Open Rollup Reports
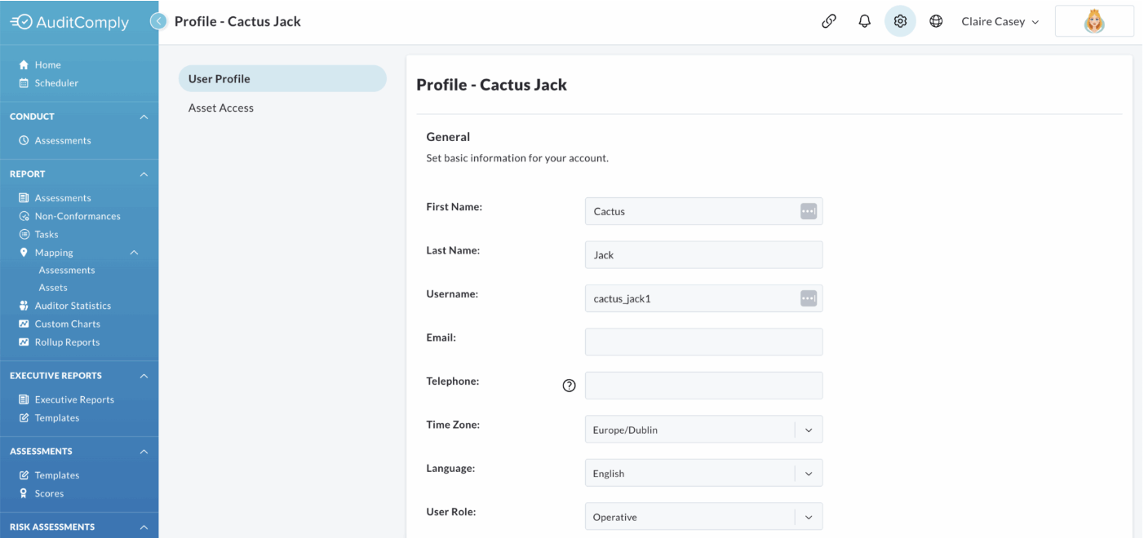 pyautogui.click(x=67, y=342)
